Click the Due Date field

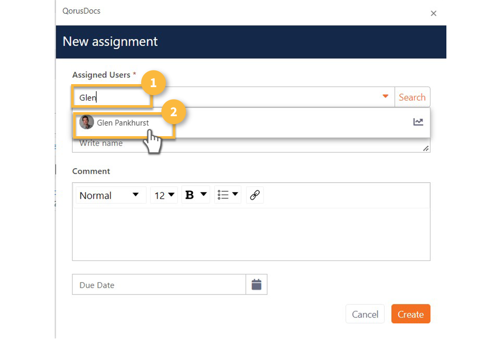click(x=159, y=284)
